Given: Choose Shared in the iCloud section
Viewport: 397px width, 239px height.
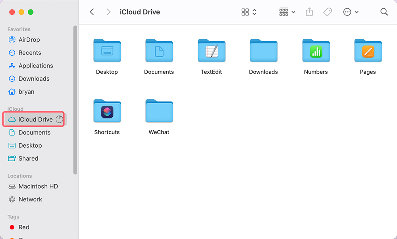Looking at the screenshot, I should point(29,158).
